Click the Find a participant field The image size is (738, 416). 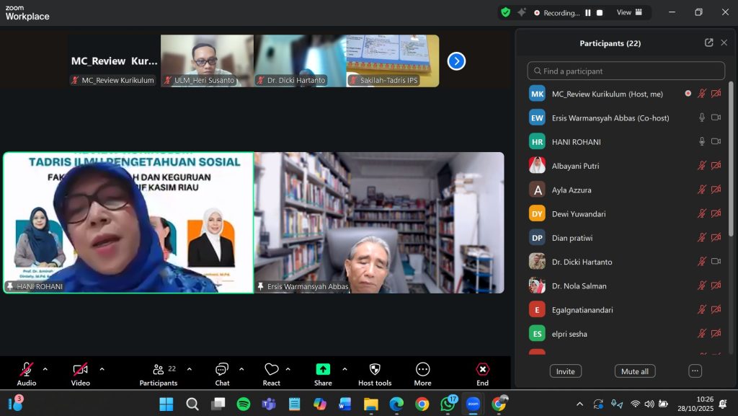pyautogui.click(x=626, y=71)
